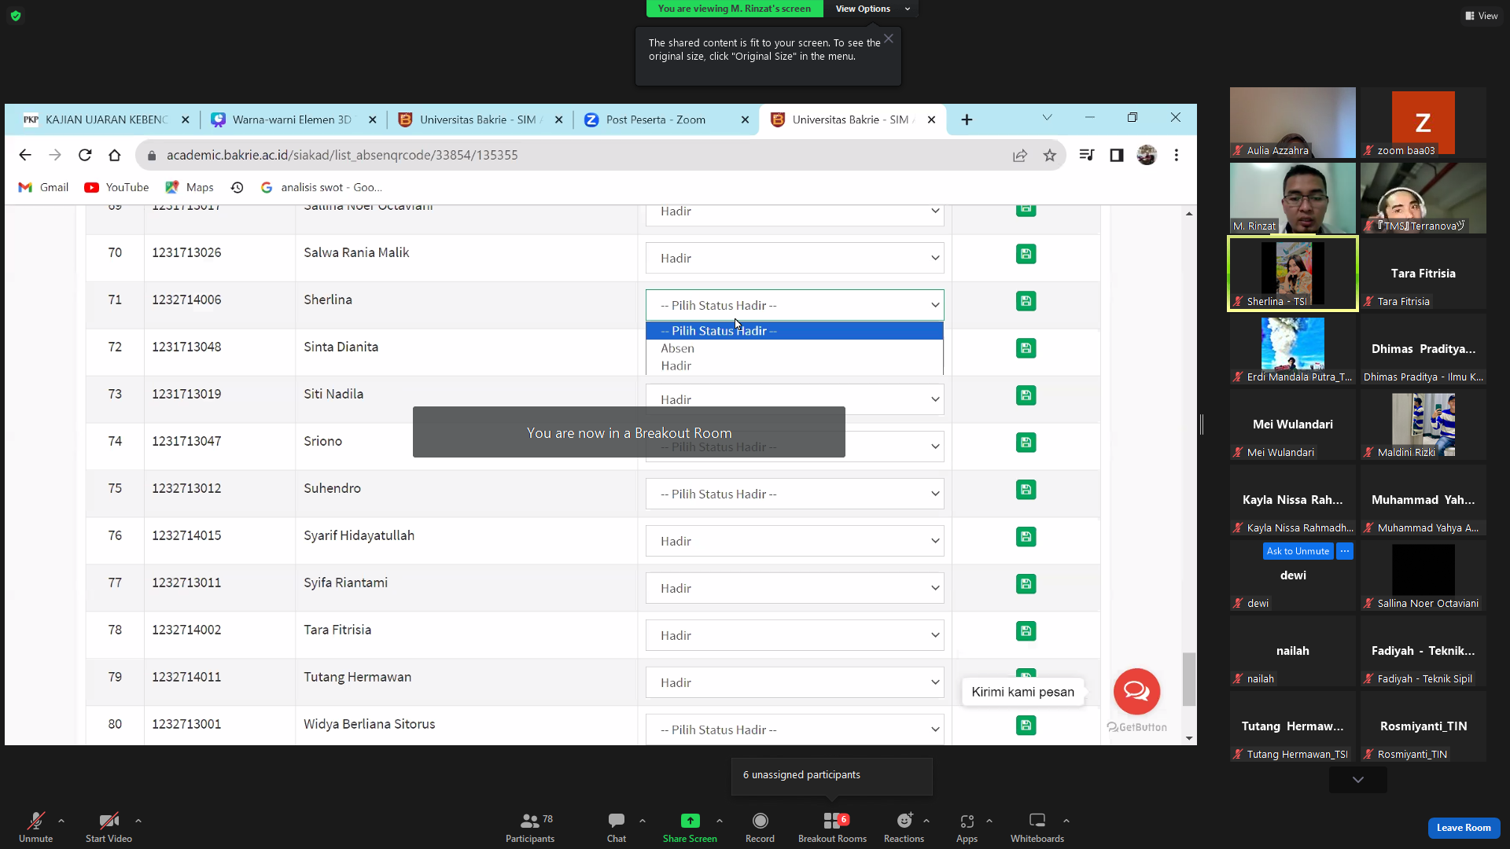Open the Zoom View layout button

tap(1481, 16)
